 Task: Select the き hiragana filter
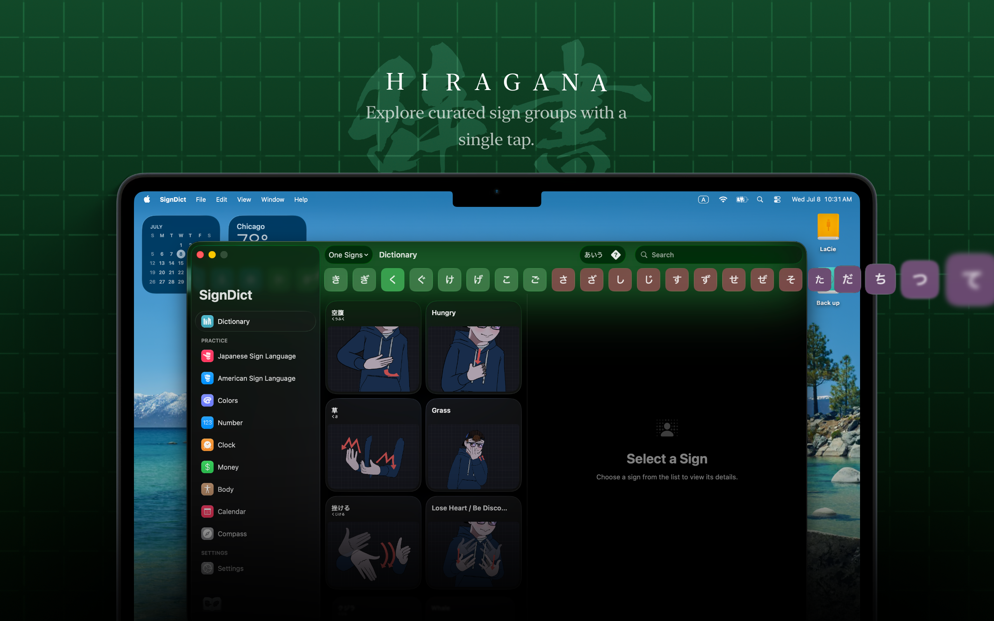pos(336,280)
